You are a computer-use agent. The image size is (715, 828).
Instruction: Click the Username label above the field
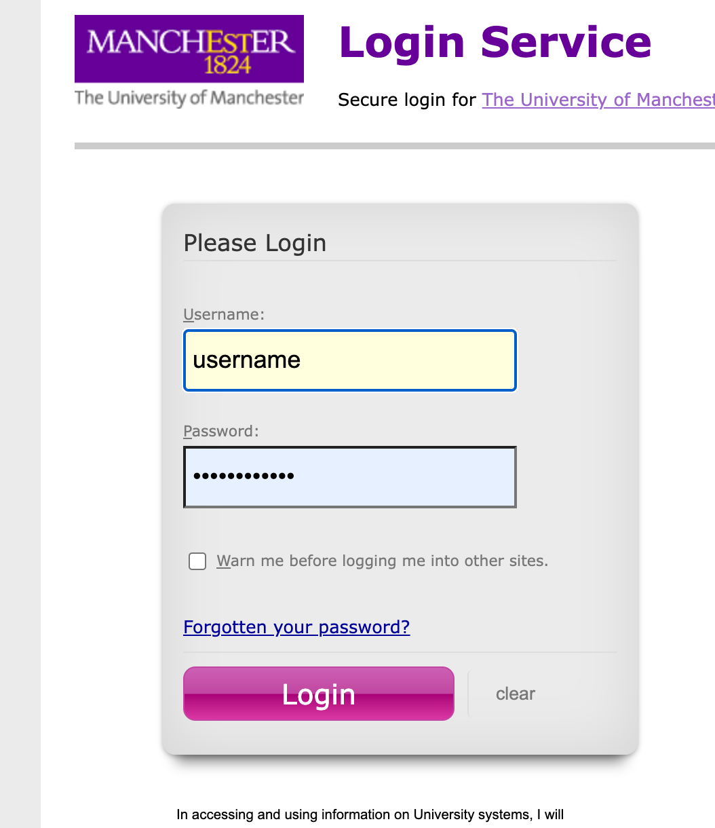pyautogui.click(x=224, y=314)
